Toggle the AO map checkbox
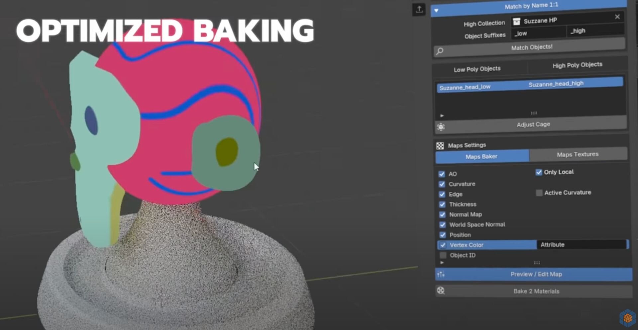Viewport: 638px width, 330px height. (x=442, y=174)
